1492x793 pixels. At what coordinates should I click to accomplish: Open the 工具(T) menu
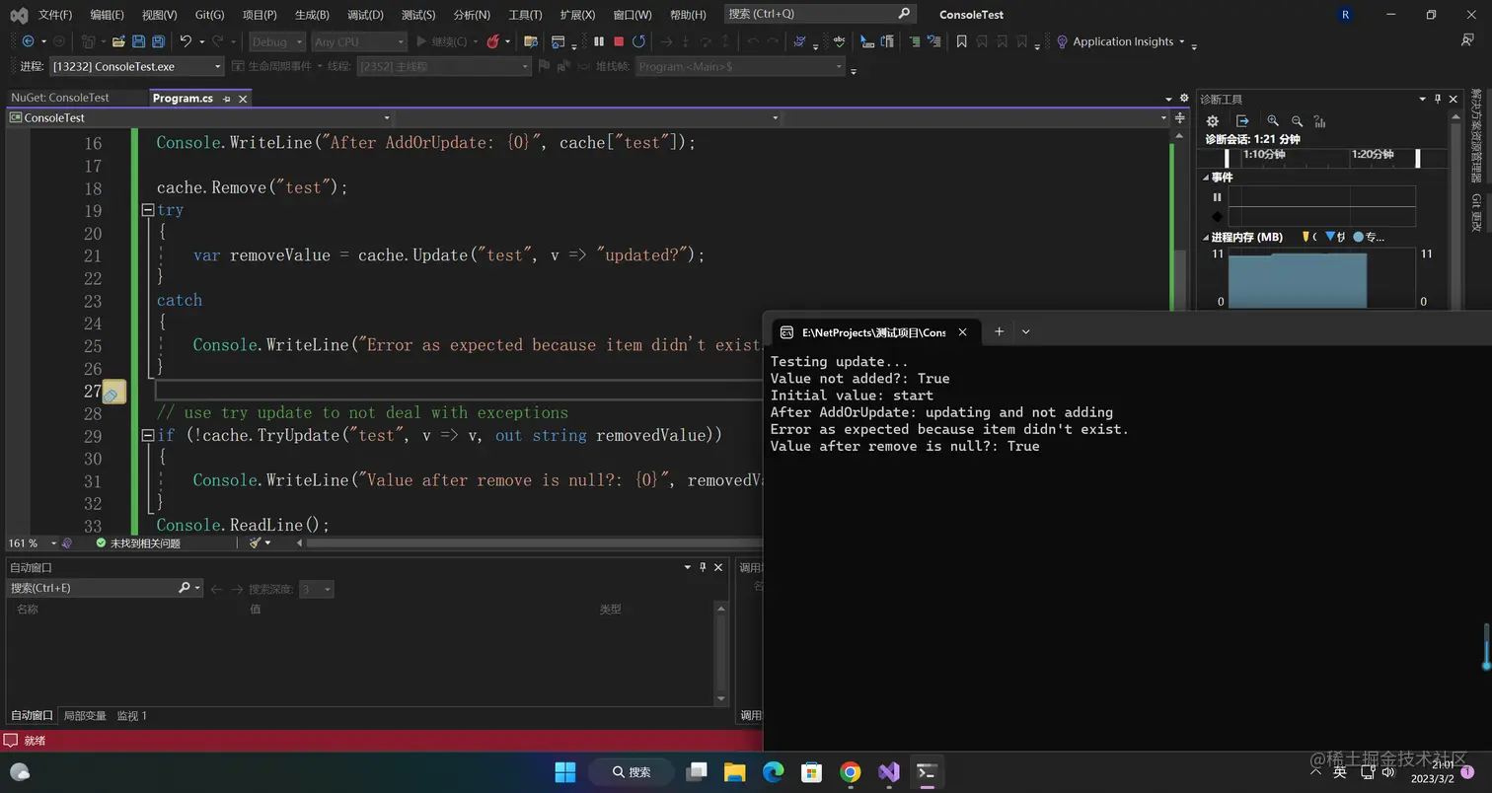pos(525,15)
